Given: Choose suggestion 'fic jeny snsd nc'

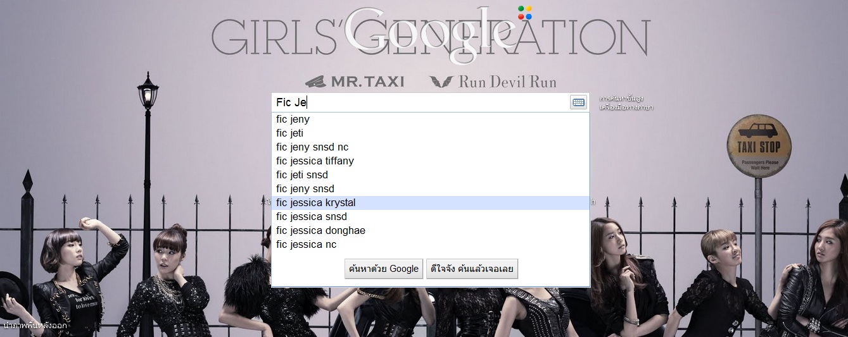Looking at the screenshot, I should coord(431,147).
